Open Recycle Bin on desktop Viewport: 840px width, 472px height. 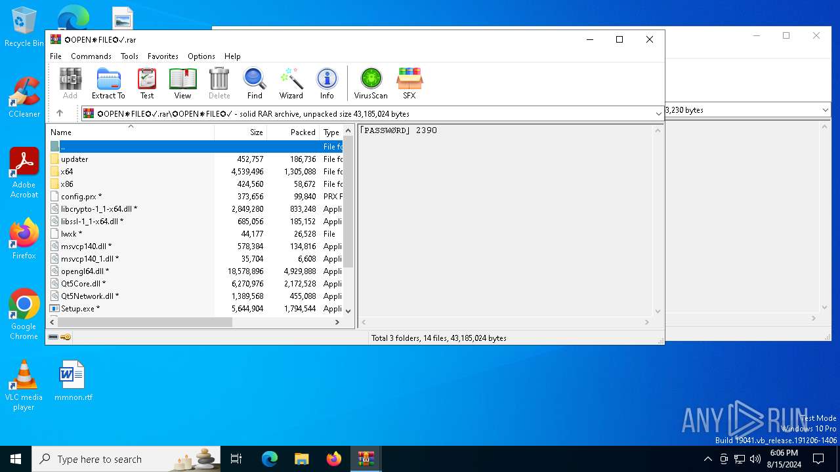(x=24, y=28)
